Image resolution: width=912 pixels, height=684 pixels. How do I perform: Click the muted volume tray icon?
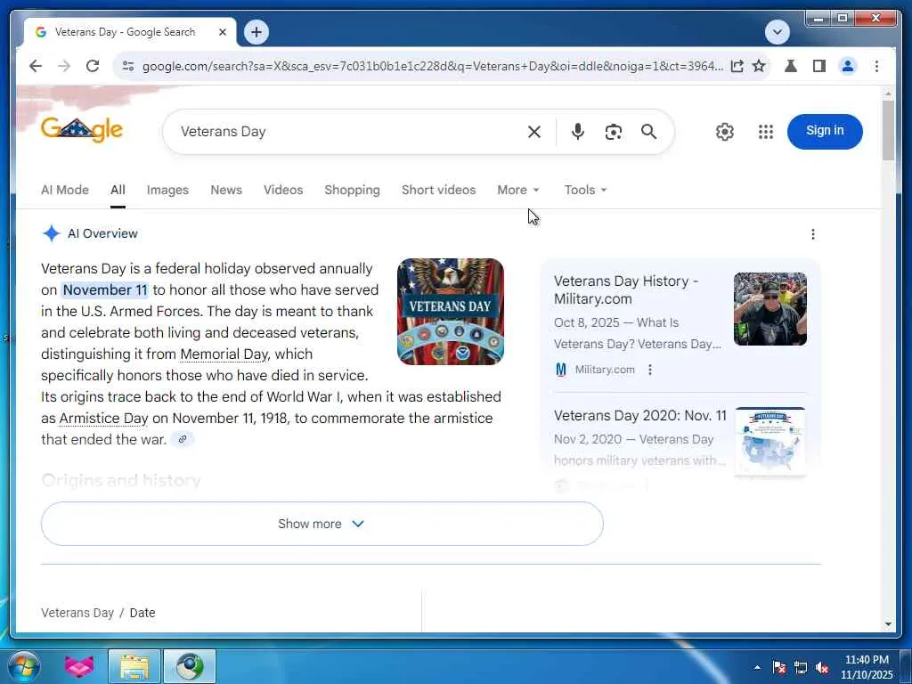point(822,667)
